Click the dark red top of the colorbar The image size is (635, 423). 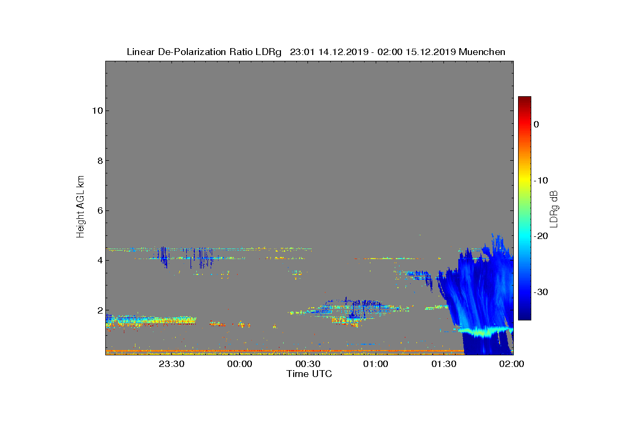(x=524, y=100)
